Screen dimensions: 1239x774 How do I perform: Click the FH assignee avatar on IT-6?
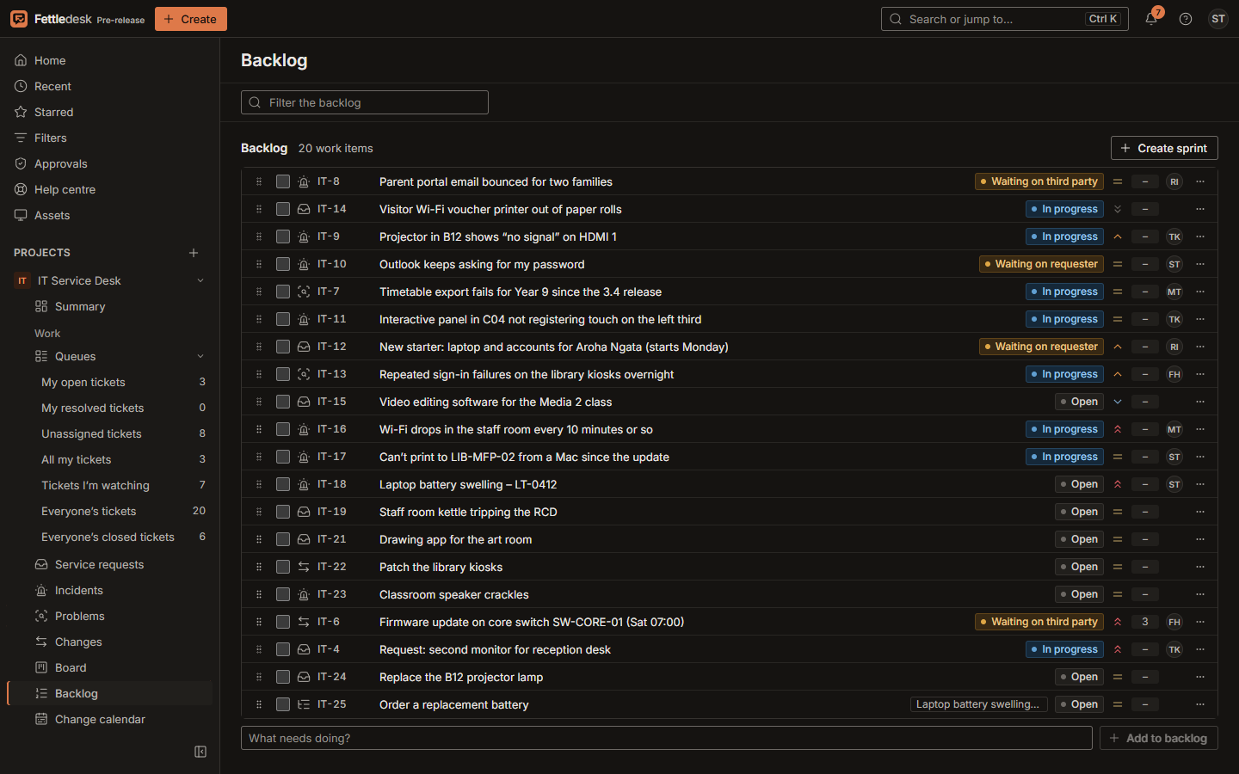1174,622
